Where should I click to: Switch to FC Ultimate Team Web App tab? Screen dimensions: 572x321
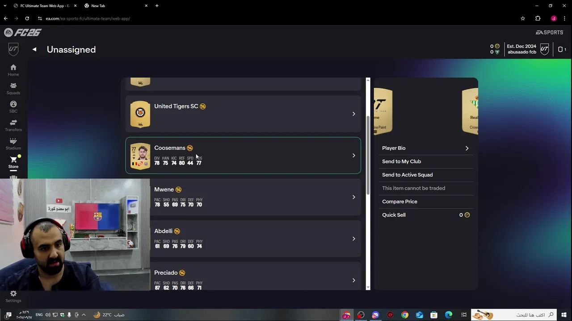point(44,6)
